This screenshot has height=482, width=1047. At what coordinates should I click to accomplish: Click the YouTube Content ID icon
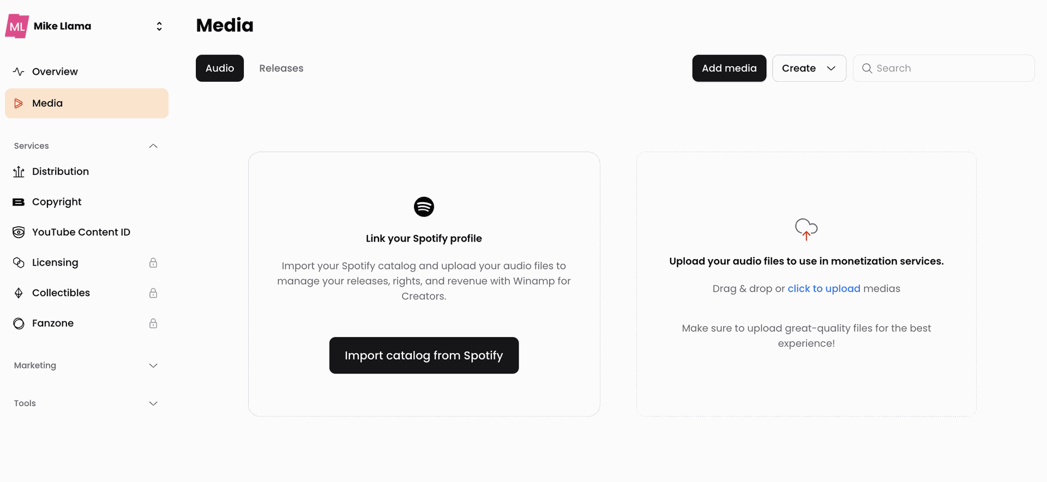(19, 232)
